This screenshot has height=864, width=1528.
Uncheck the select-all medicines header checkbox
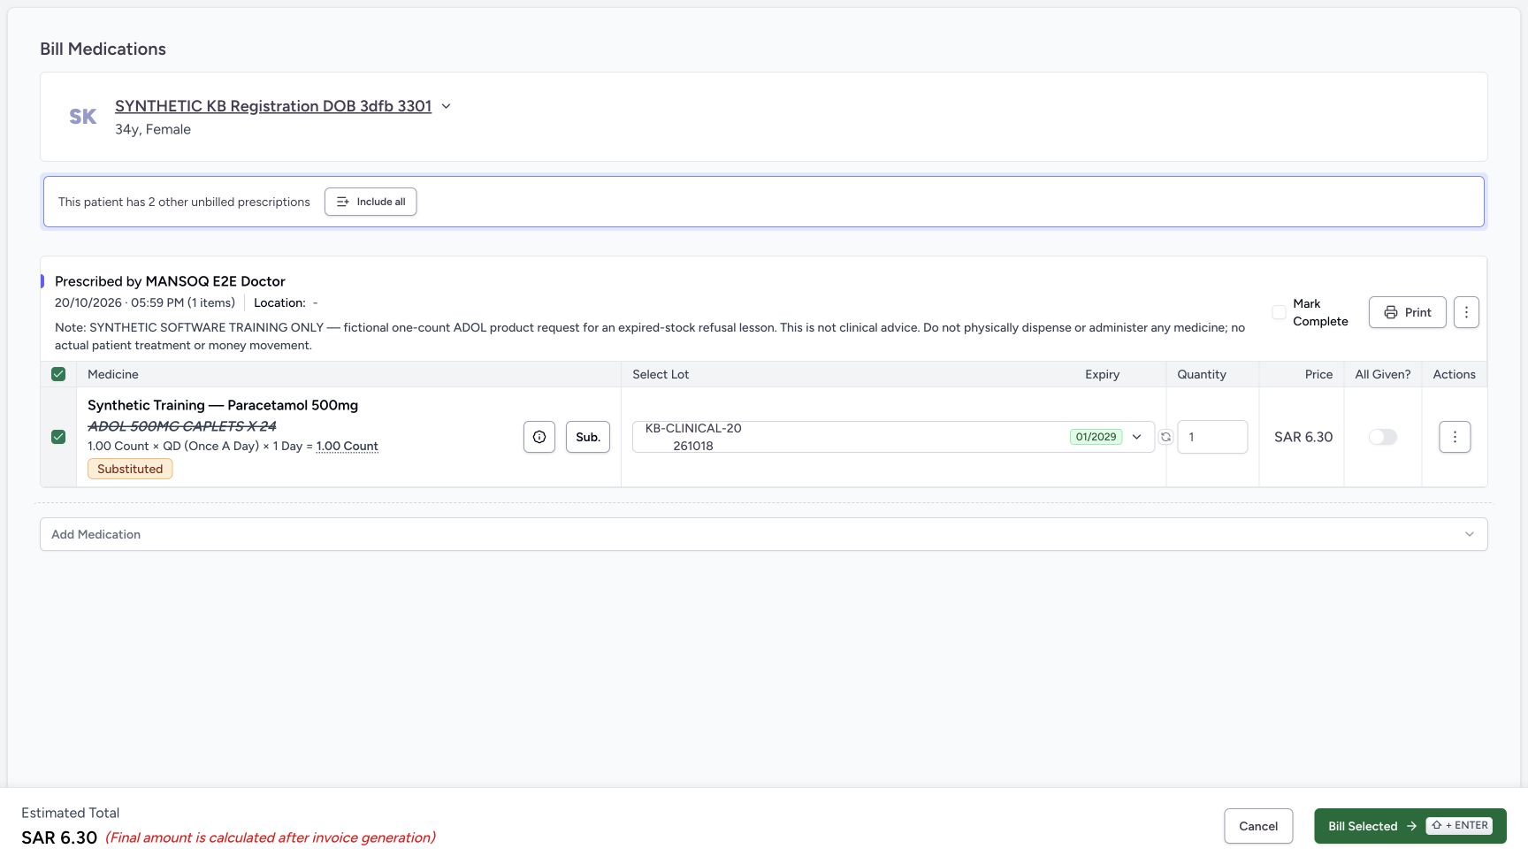[58, 374]
